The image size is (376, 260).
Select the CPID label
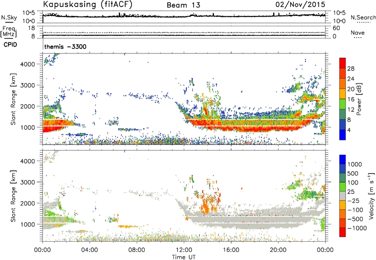(x=10, y=45)
